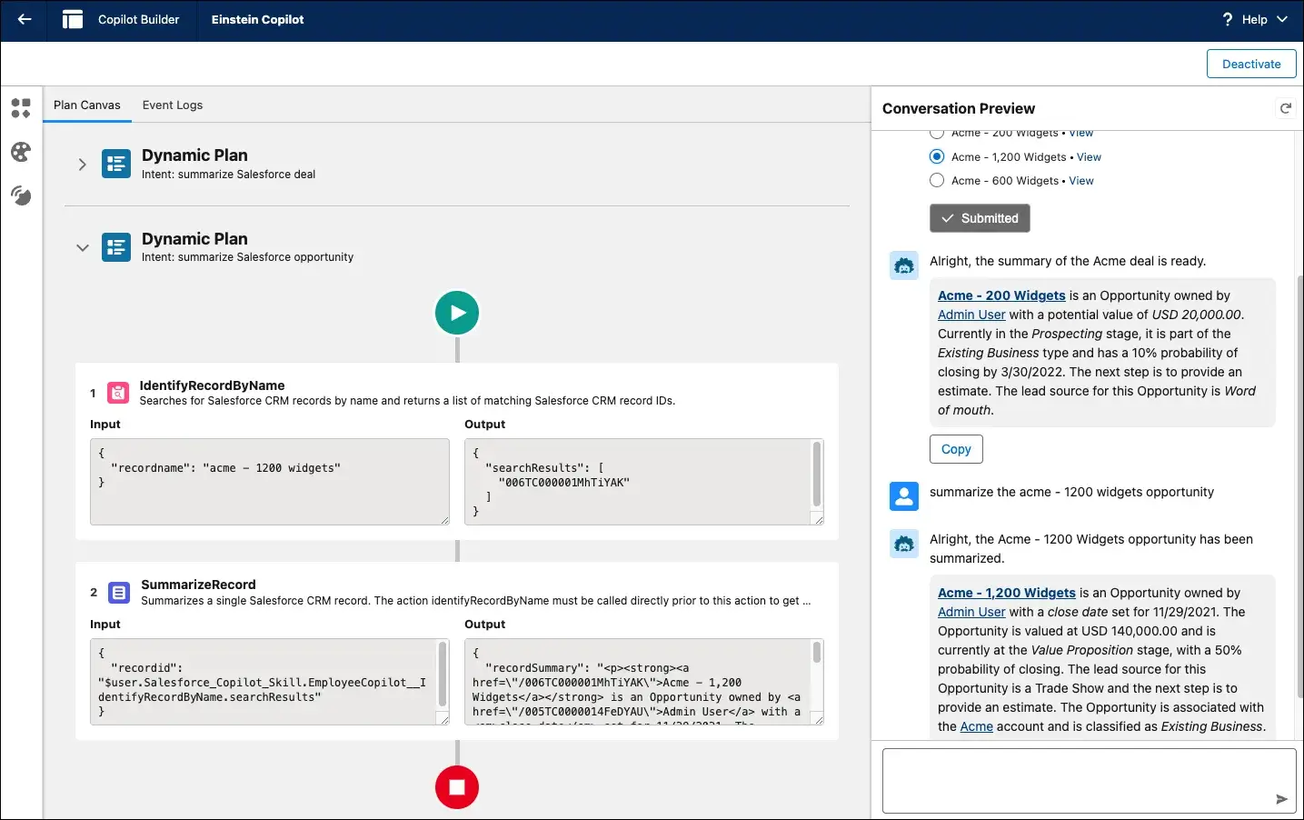Click the SummarizeRecord action icon

(x=119, y=593)
